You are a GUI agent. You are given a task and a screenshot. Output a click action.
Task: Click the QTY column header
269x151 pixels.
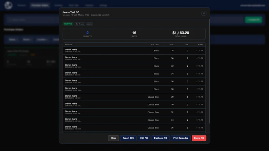[187, 45]
